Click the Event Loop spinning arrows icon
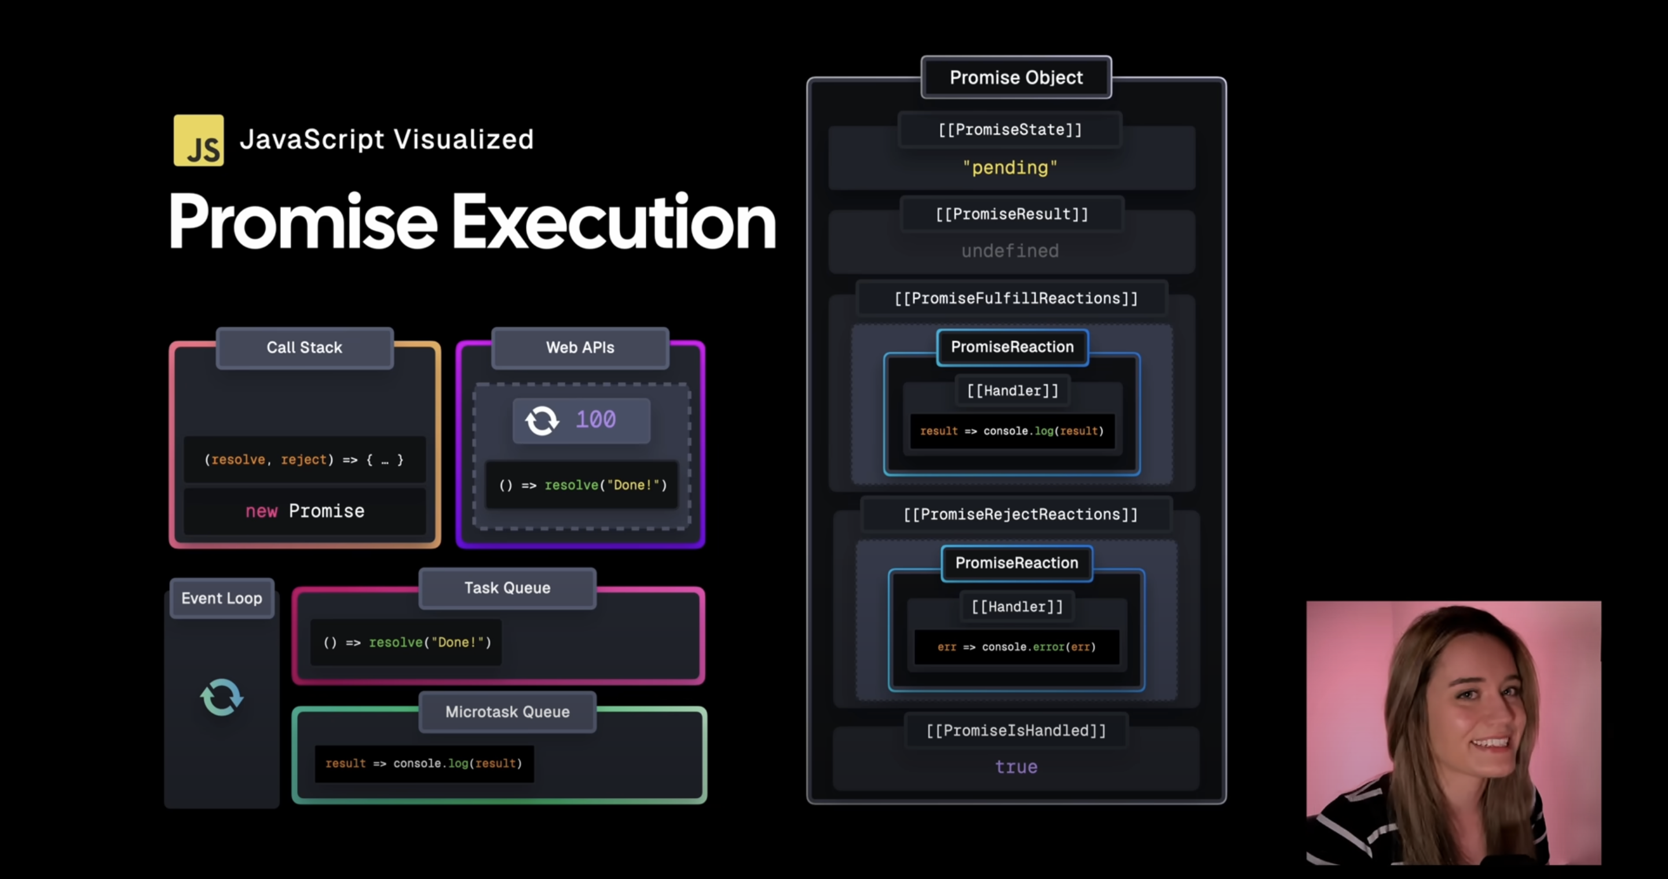1668x879 pixels. point(221,697)
